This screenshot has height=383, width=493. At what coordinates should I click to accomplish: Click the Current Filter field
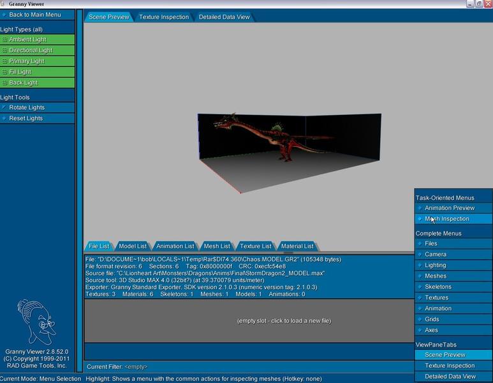point(249,367)
